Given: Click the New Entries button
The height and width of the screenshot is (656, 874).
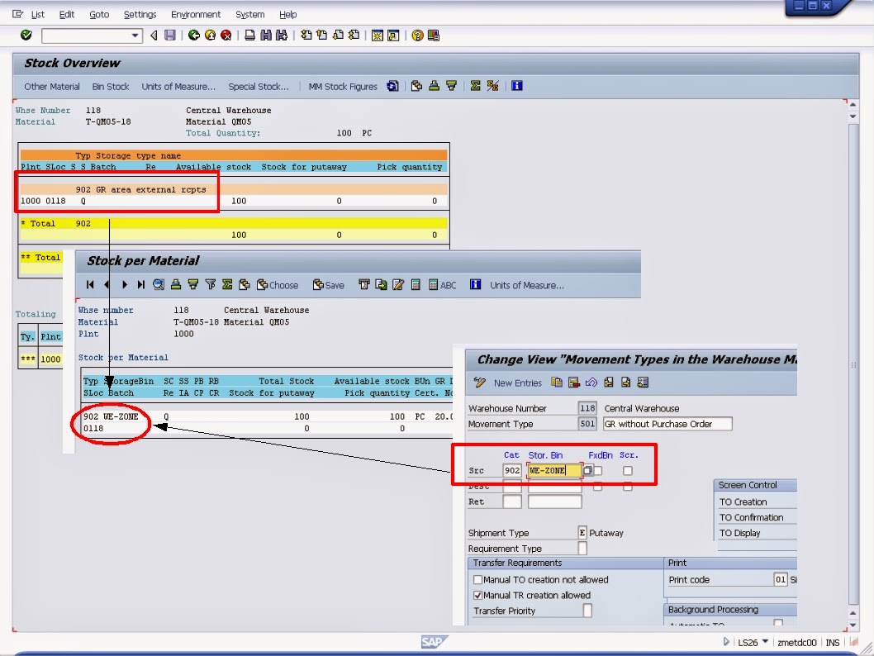Looking at the screenshot, I should 516,383.
